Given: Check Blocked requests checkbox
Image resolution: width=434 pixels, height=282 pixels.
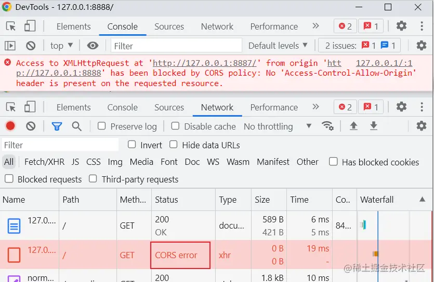Looking at the screenshot, I should click(x=9, y=179).
